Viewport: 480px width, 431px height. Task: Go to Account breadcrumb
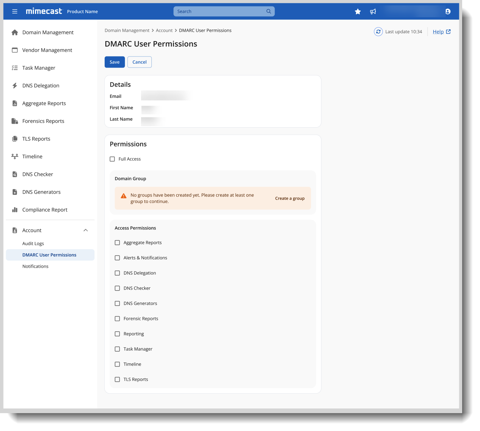point(164,31)
